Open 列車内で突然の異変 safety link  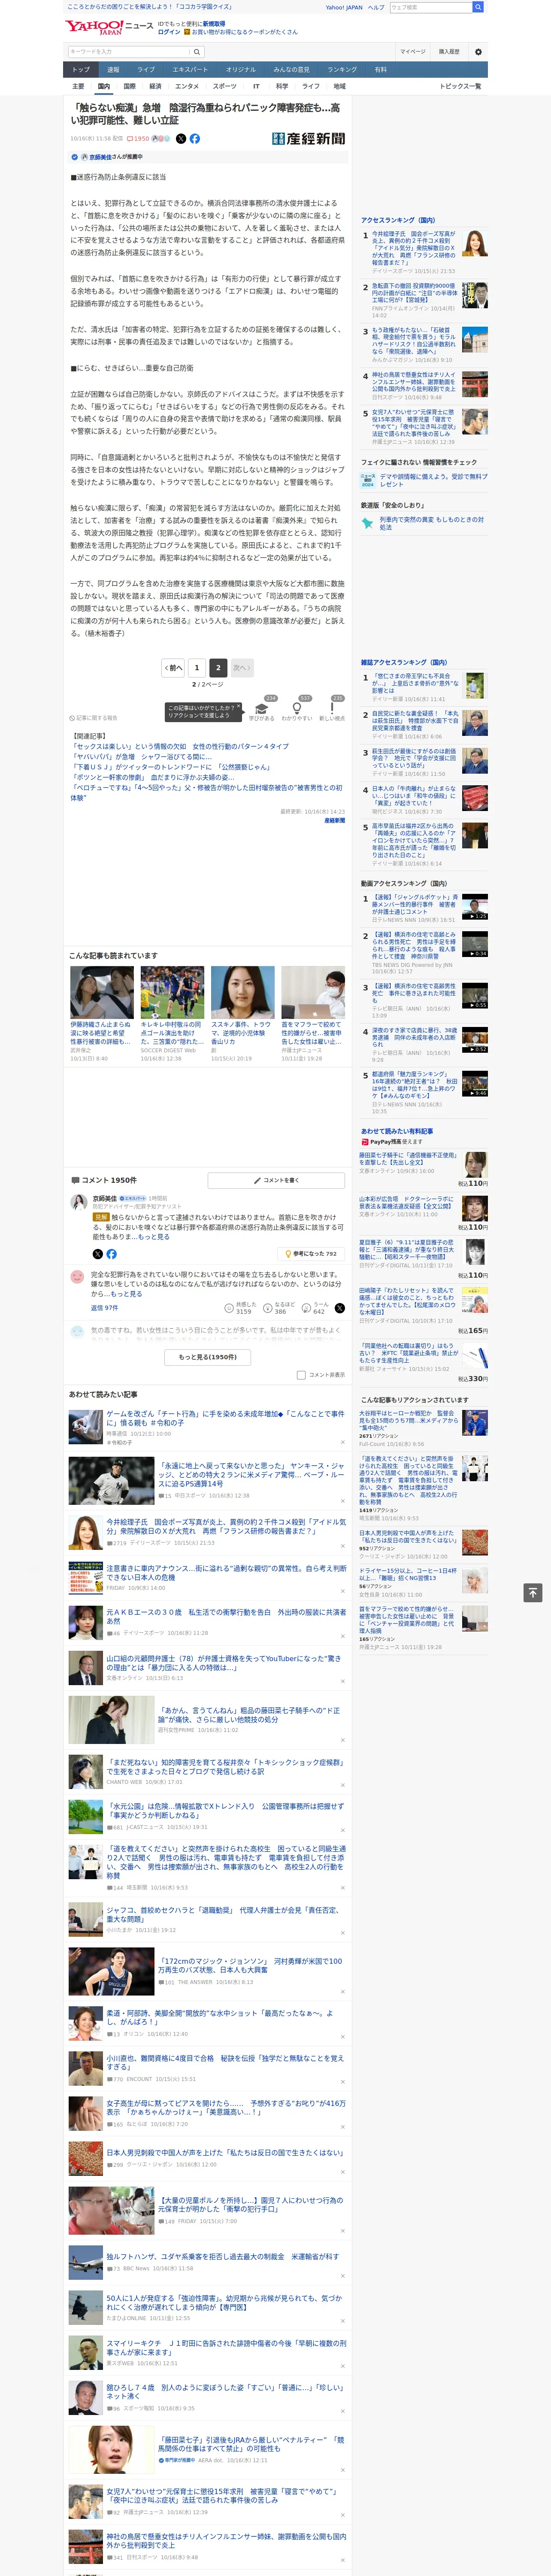[x=433, y=523]
